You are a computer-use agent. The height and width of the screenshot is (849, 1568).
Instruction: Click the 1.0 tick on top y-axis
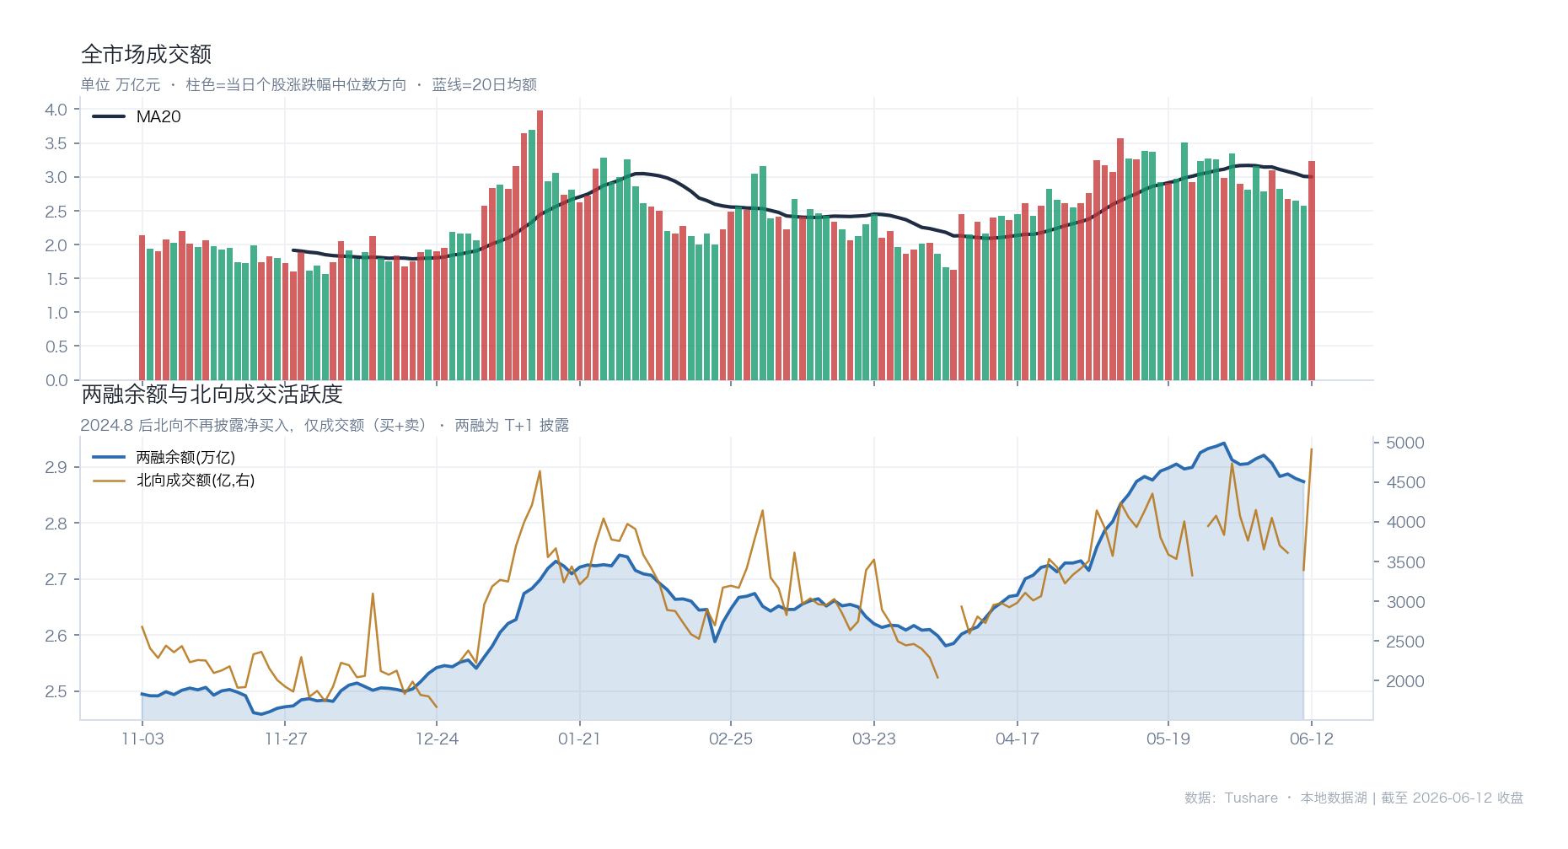coord(56,313)
